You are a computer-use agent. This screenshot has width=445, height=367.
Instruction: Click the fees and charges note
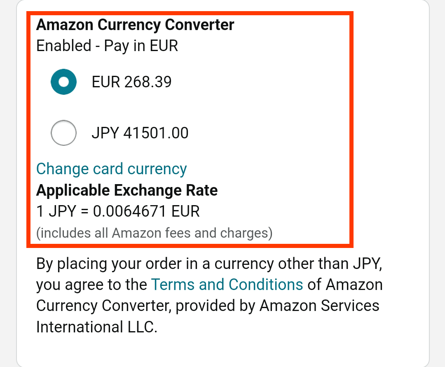tap(155, 233)
